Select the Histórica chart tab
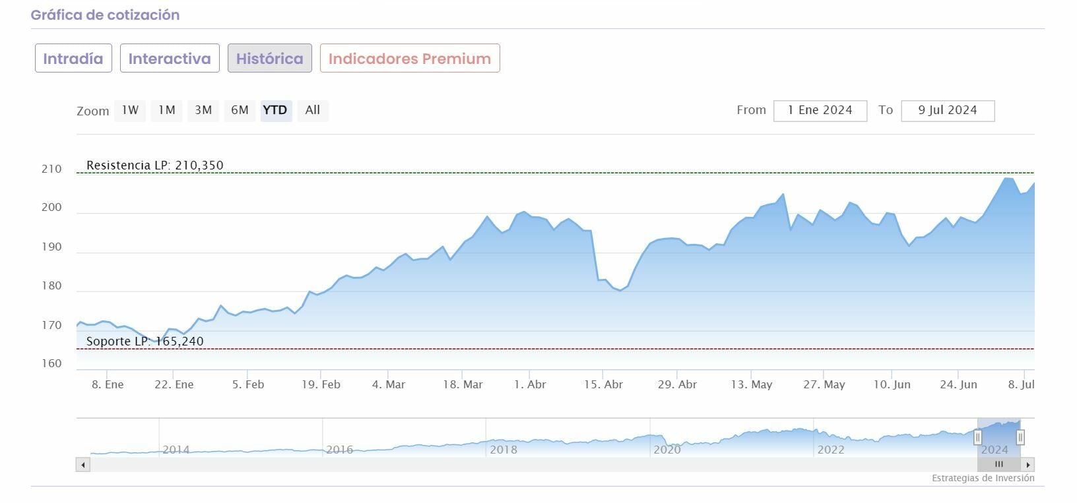Viewport: 1077px width, 503px height. [269, 59]
